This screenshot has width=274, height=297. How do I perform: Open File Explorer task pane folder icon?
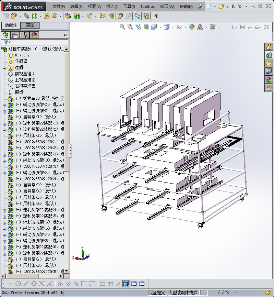269,63
